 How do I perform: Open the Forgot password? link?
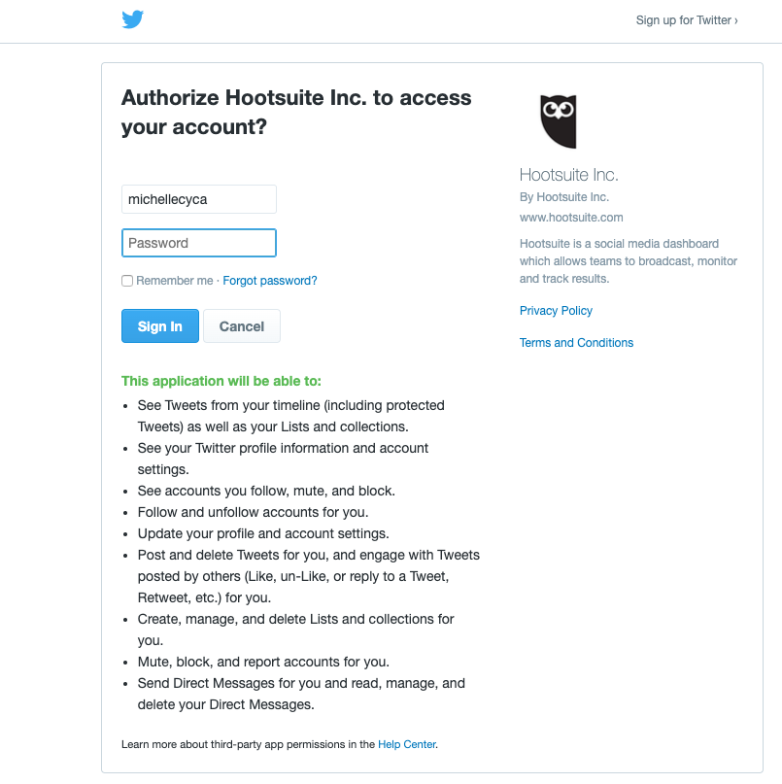[x=270, y=281]
